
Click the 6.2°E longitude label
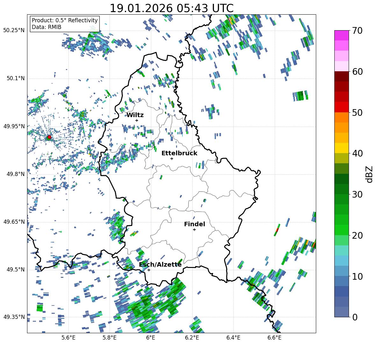[x=192, y=338]
